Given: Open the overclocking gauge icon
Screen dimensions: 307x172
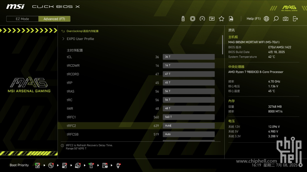Looking at the screenshot, I should [x=202, y=19].
